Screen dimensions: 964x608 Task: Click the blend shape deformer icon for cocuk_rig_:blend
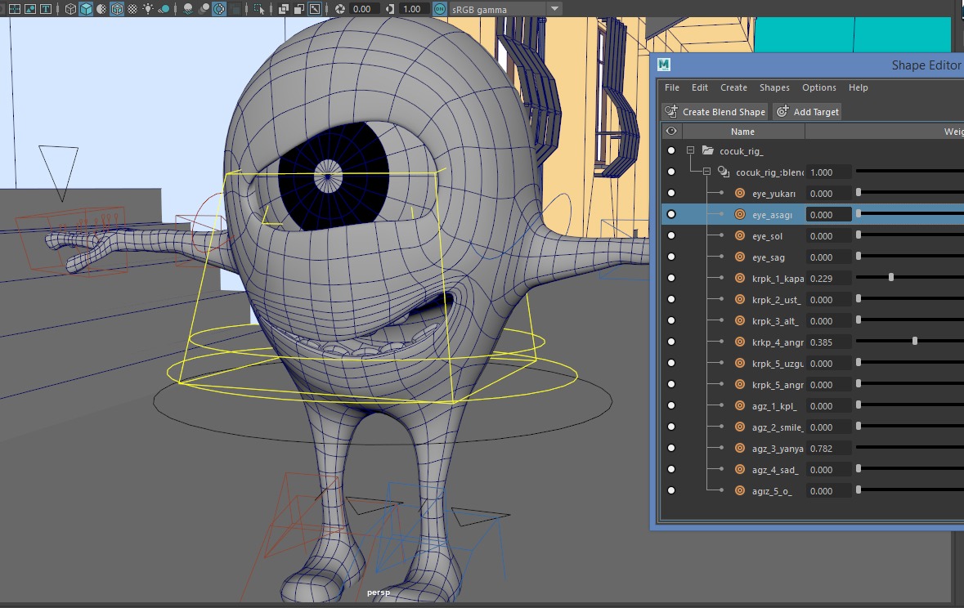pyautogui.click(x=723, y=172)
